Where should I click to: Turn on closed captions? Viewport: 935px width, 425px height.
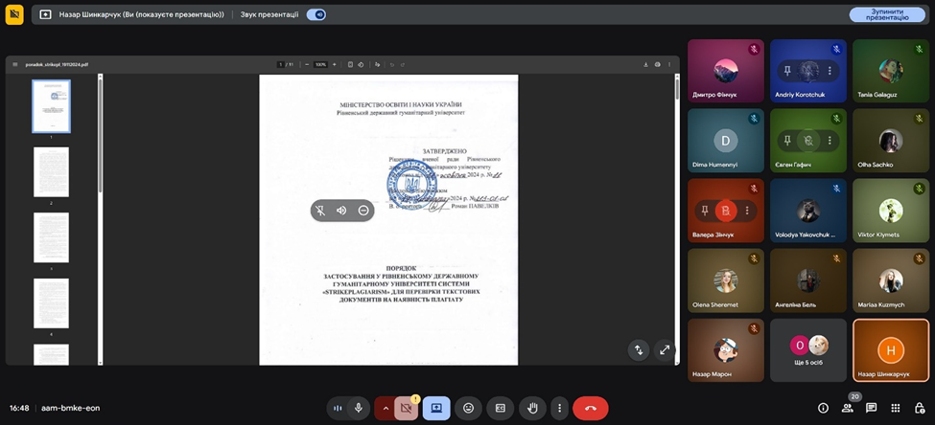tap(500, 408)
